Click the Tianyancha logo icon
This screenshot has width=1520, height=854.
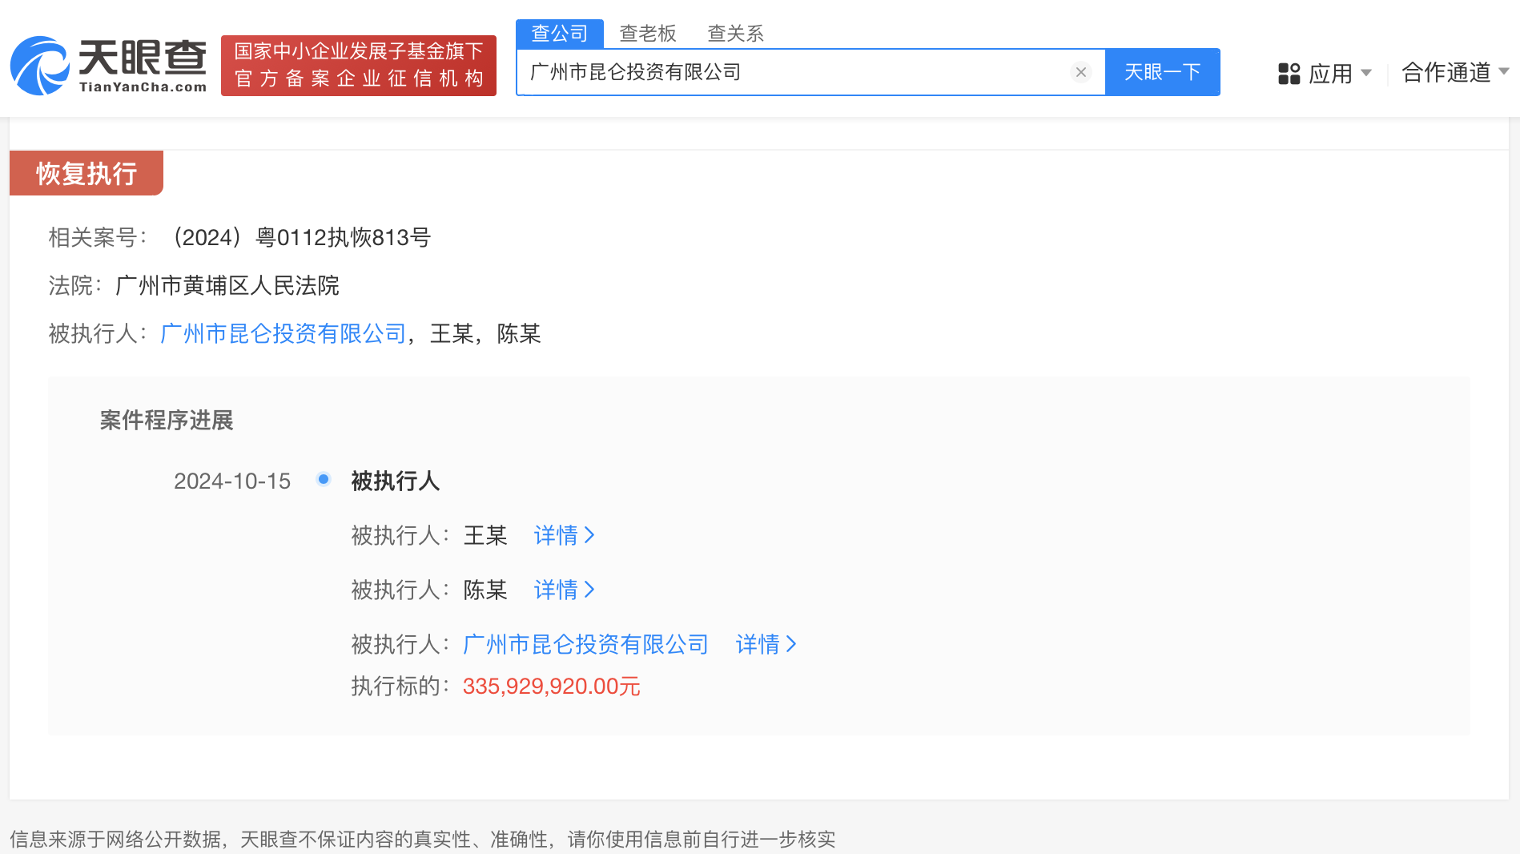pyautogui.click(x=38, y=66)
